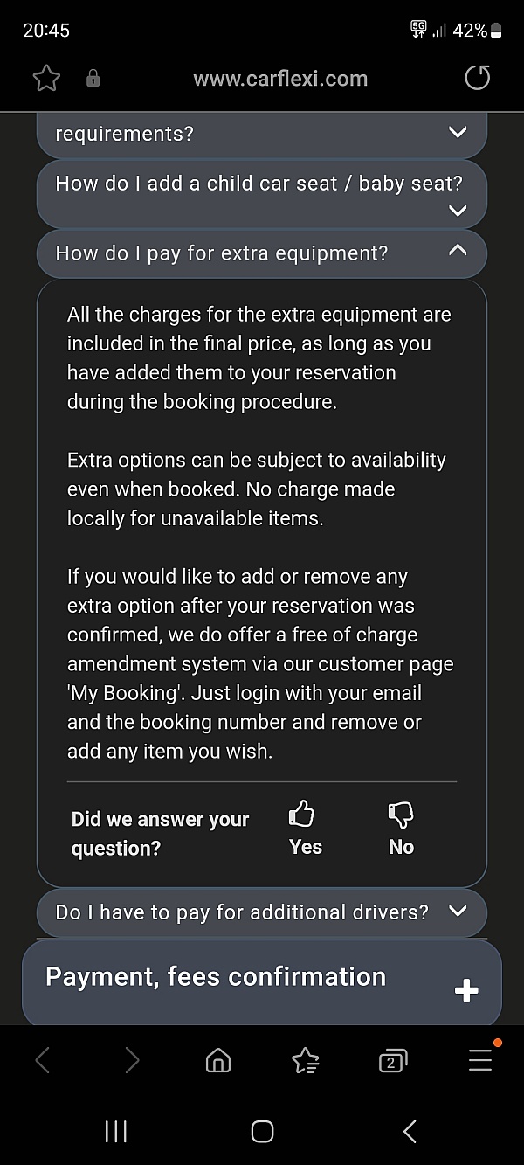Go back with browser back arrow
This screenshot has width=524, height=1165.
[x=43, y=1060]
